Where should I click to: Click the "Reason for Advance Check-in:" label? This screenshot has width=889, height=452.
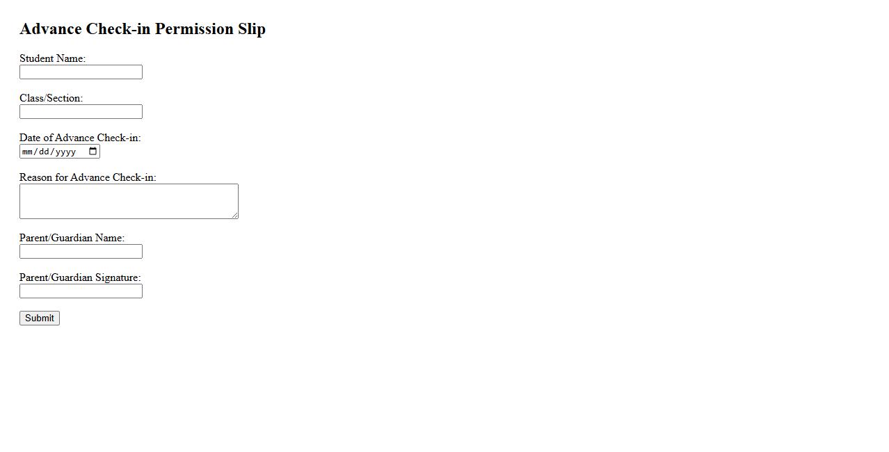[x=88, y=177]
